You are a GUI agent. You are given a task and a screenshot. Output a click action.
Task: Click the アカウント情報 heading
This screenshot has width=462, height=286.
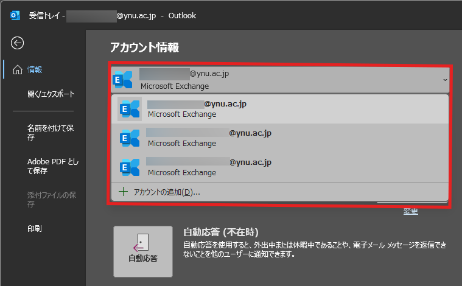144,47
